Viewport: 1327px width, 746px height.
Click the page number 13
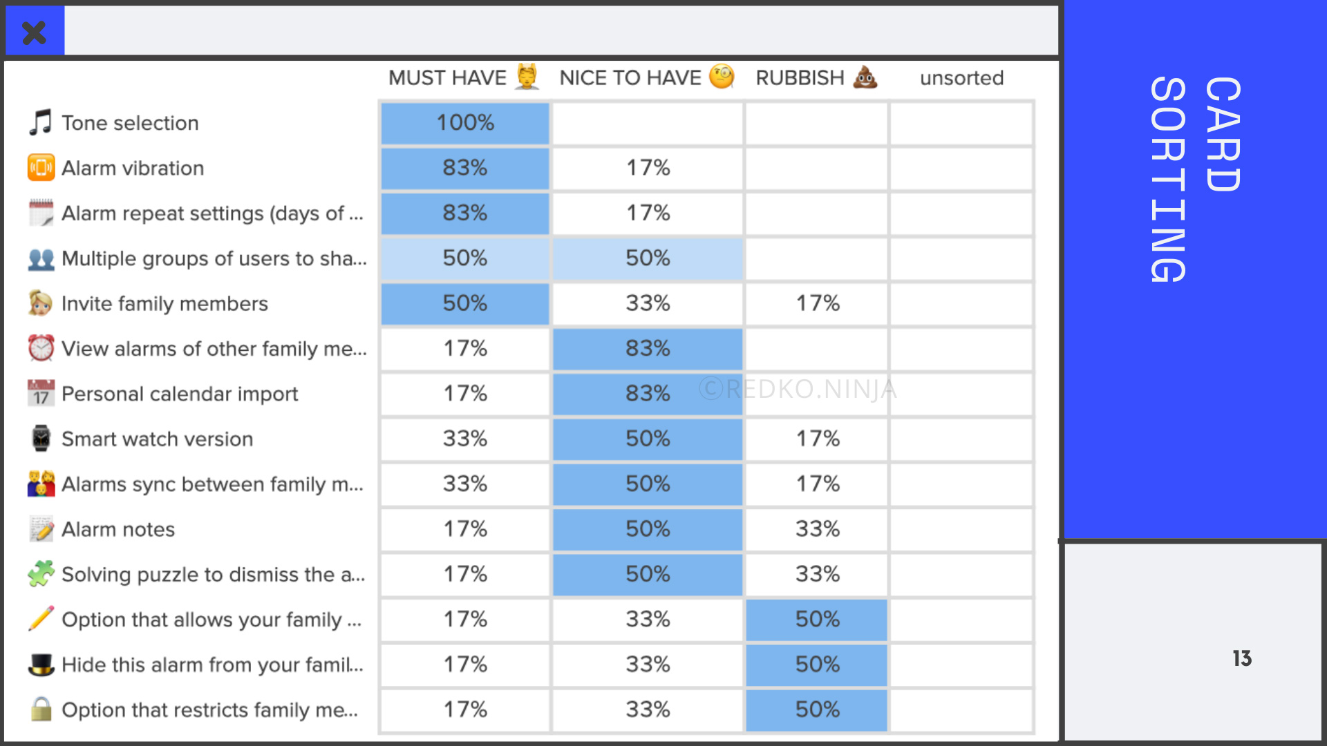[1241, 658]
